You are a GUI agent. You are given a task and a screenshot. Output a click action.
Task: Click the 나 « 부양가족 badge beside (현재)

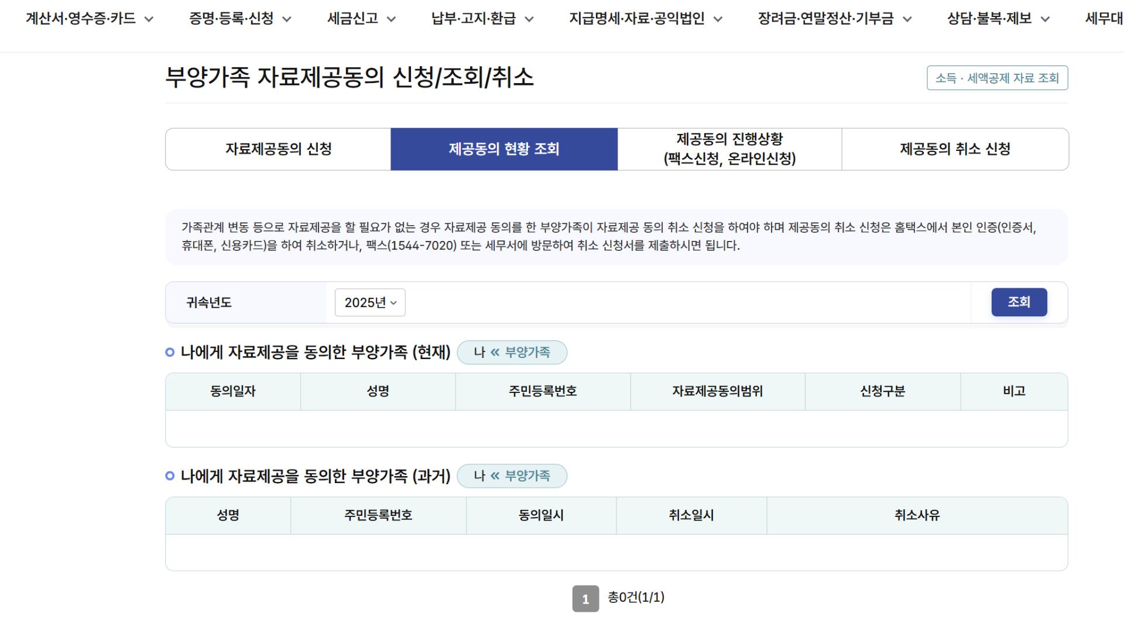512,352
